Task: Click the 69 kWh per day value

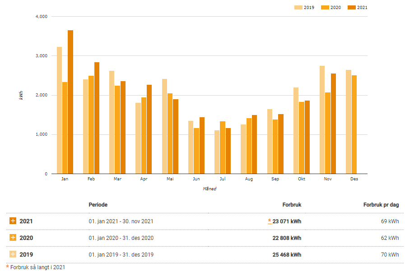Action: 390,221
